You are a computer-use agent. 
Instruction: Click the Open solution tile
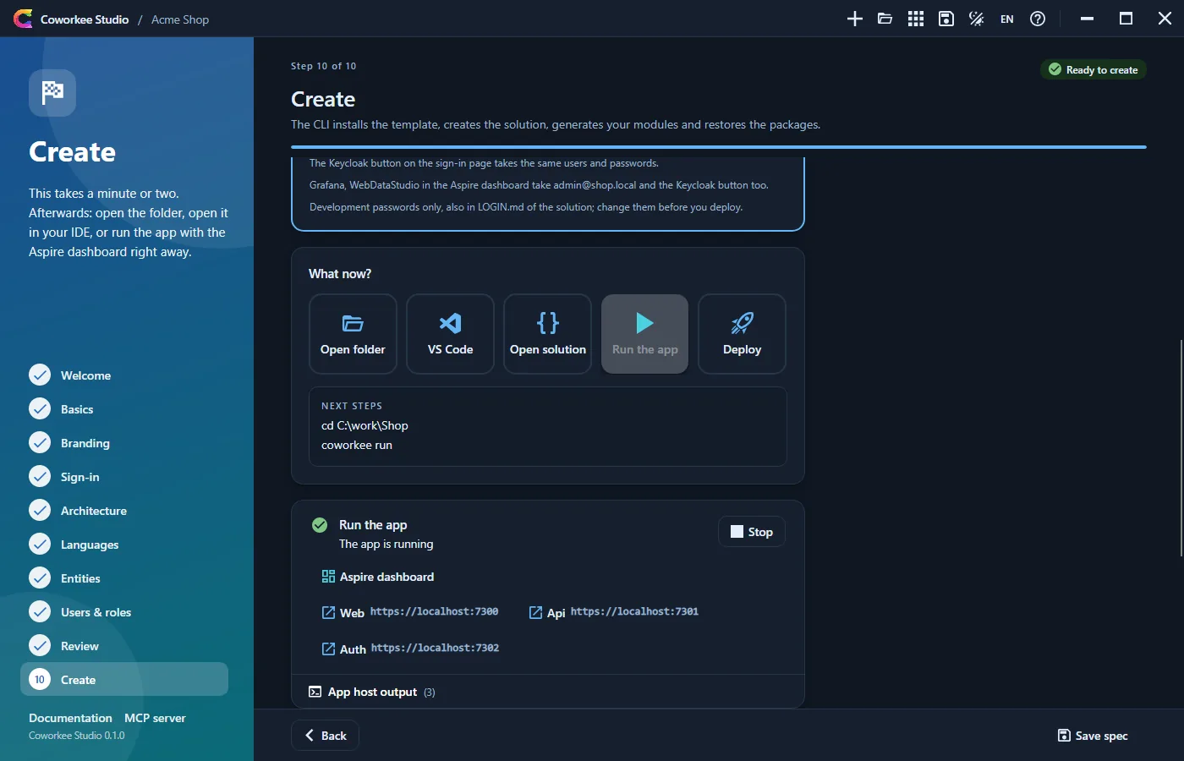[x=548, y=334]
